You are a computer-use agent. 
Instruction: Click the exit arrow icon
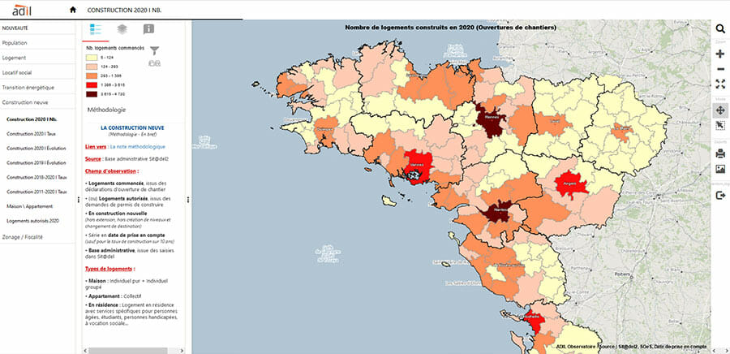click(x=719, y=196)
